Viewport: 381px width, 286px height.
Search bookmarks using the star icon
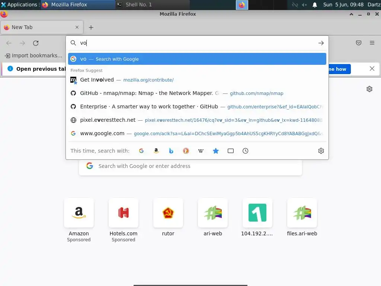pos(215,151)
